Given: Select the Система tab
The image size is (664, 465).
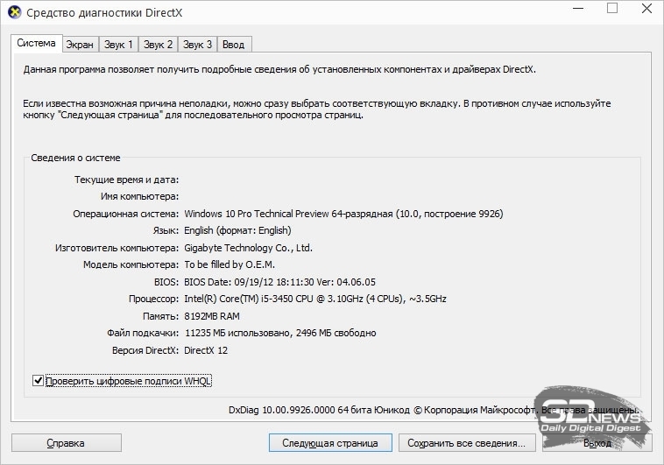Looking at the screenshot, I should point(37,43).
